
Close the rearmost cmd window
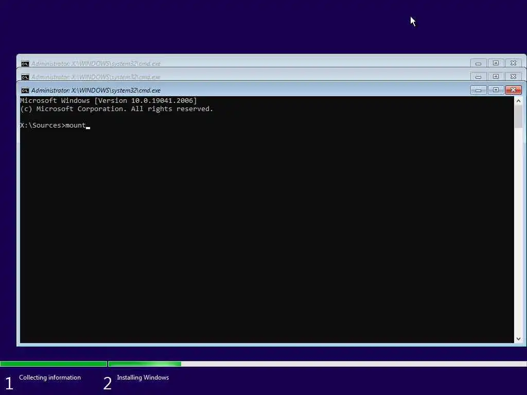click(513, 63)
